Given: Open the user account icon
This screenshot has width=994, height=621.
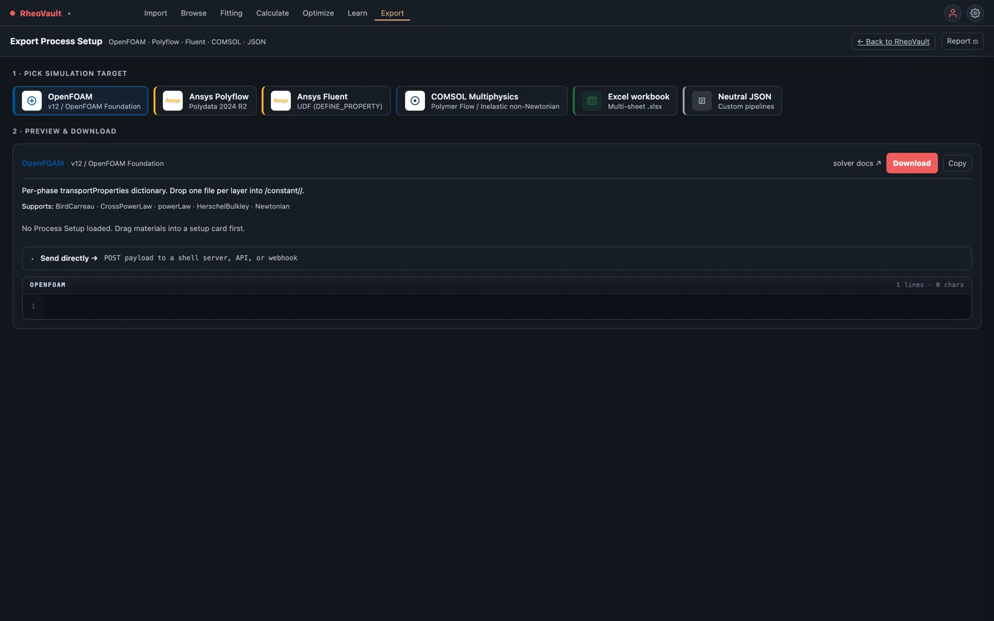Looking at the screenshot, I should tap(952, 13).
